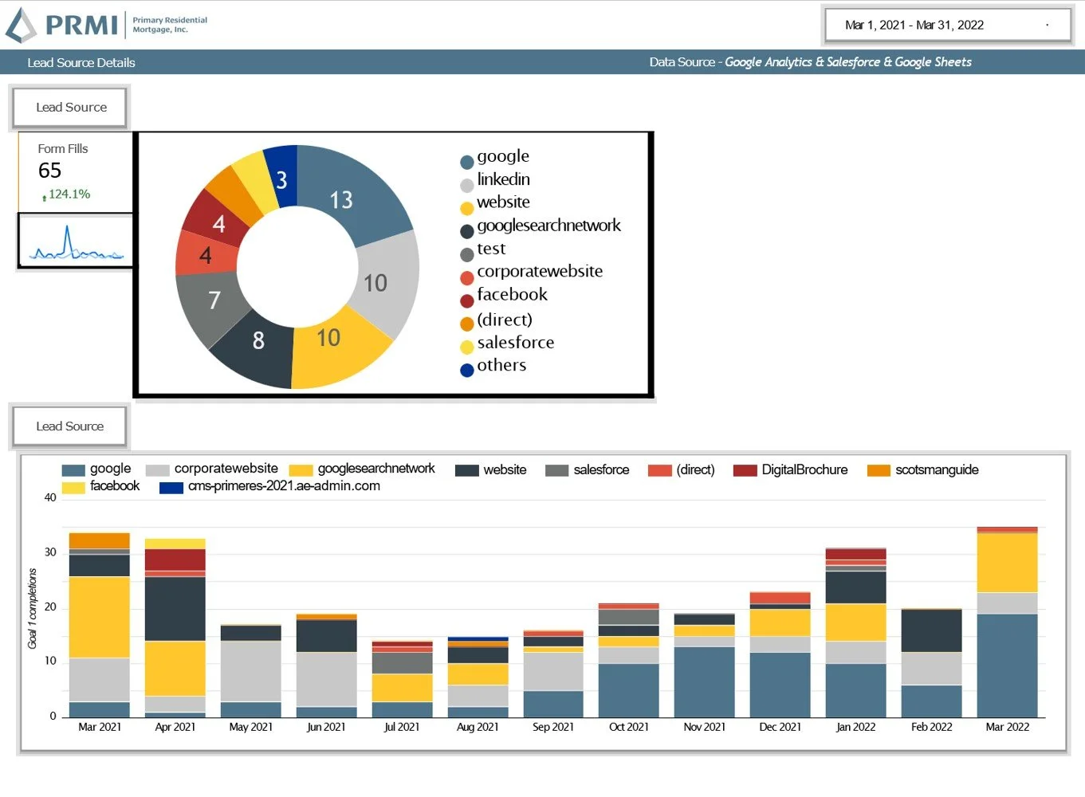This screenshot has height=797, width=1085.
Task: Click the salesforce swatch in bar chart legend
Action: [557, 470]
